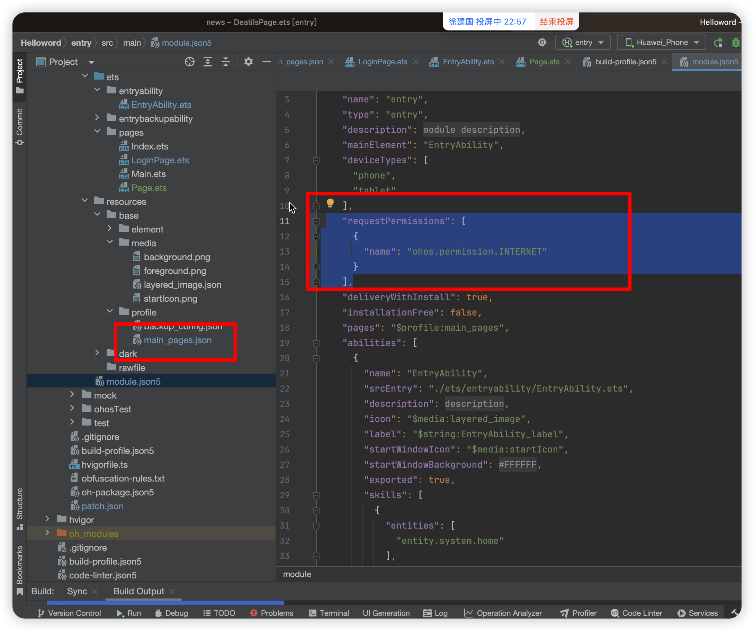Open the Huawei_Phone device dropdown
This screenshot has width=754, height=631.
[x=662, y=42]
